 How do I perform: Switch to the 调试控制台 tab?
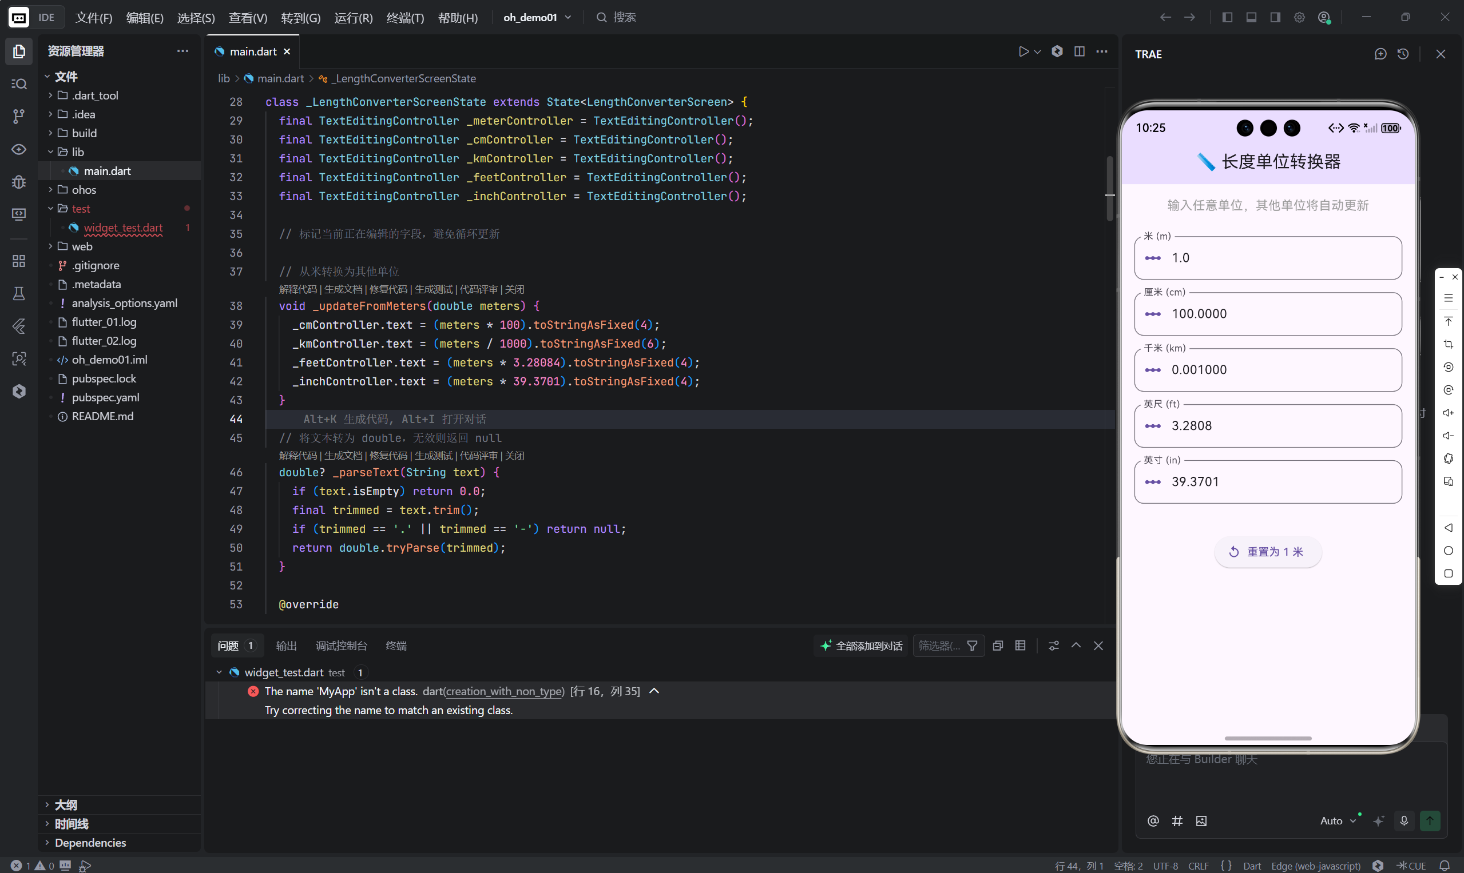pos(341,645)
